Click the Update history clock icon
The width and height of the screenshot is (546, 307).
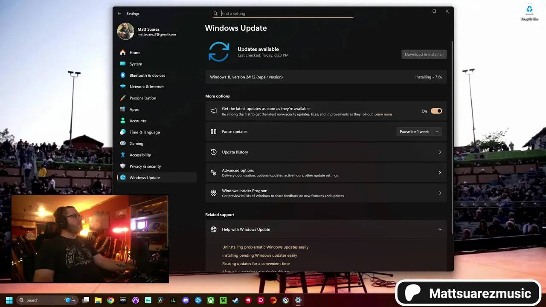click(214, 152)
